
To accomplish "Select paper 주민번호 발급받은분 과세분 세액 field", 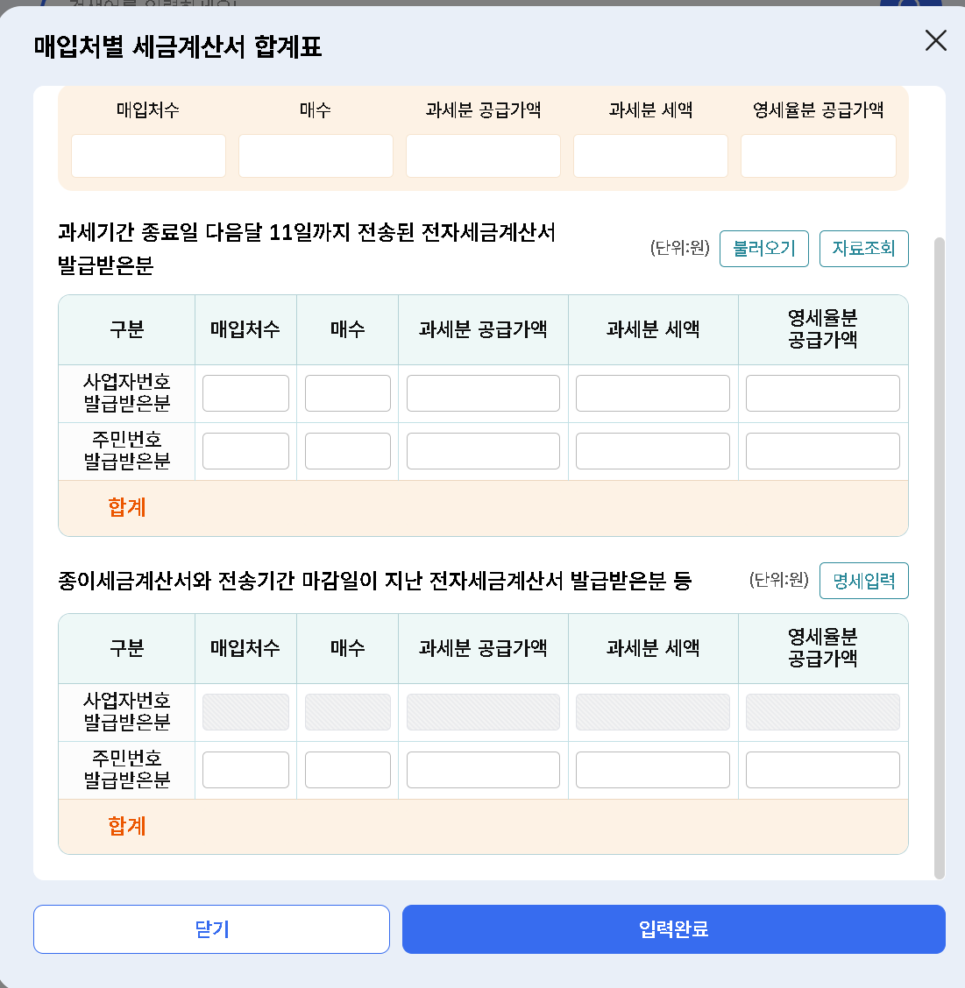I will point(653,770).
